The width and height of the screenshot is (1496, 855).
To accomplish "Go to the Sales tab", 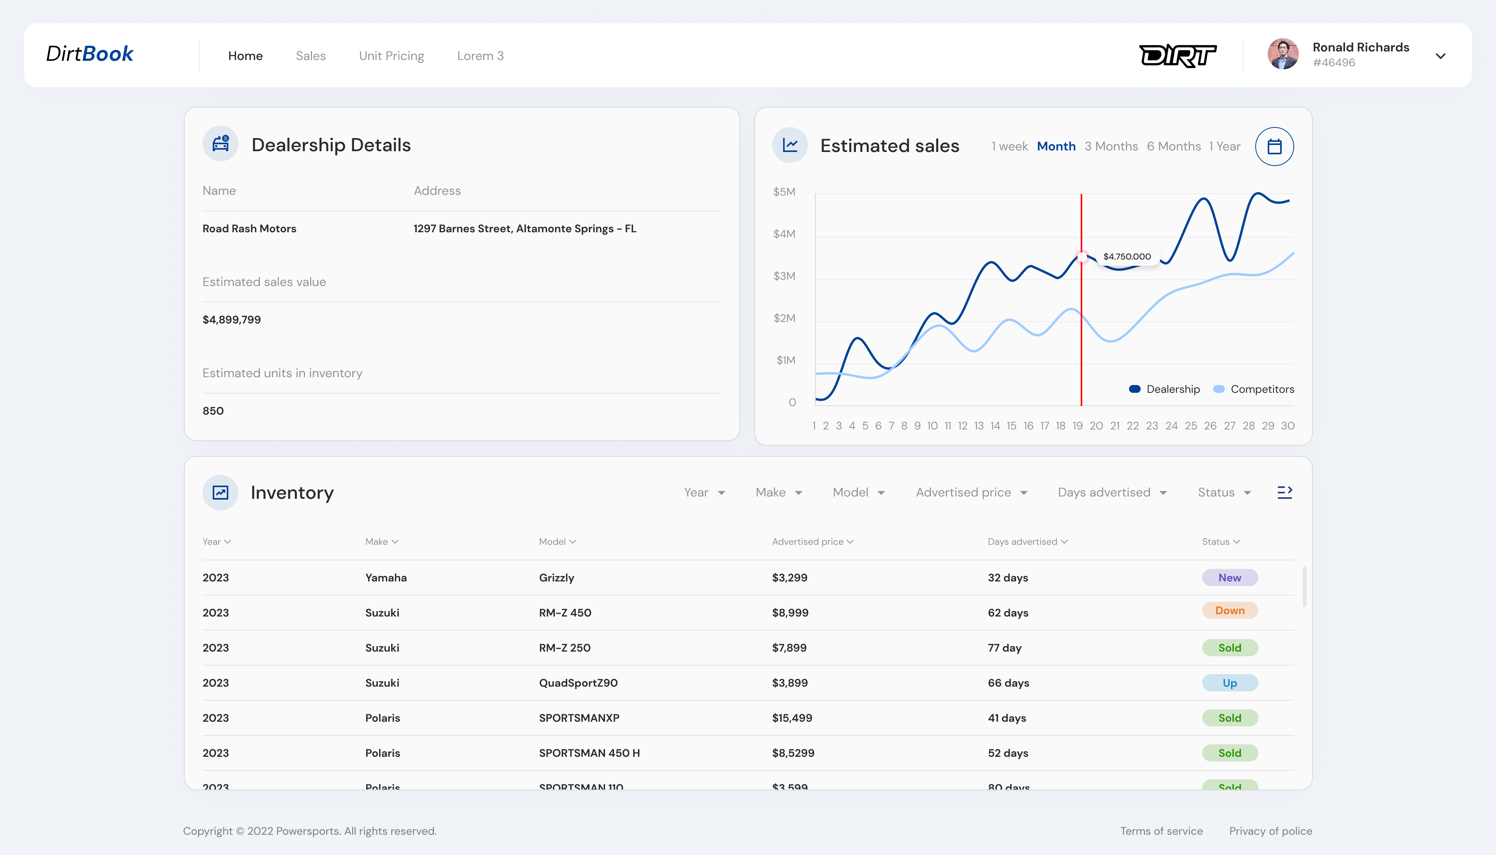I will pos(310,56).
